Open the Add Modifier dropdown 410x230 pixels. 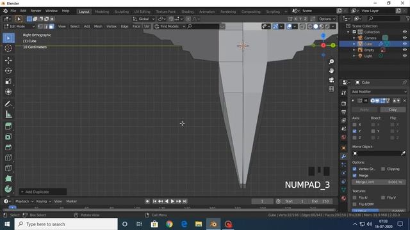point(379,91)
